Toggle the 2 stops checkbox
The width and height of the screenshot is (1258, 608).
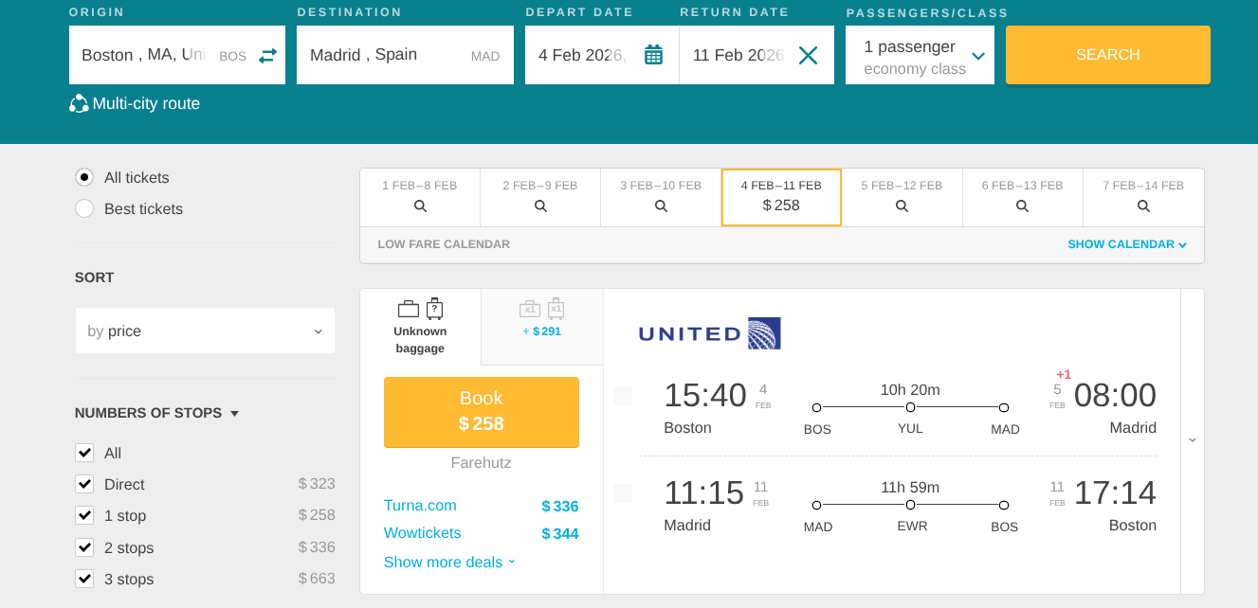click(84, 547)
